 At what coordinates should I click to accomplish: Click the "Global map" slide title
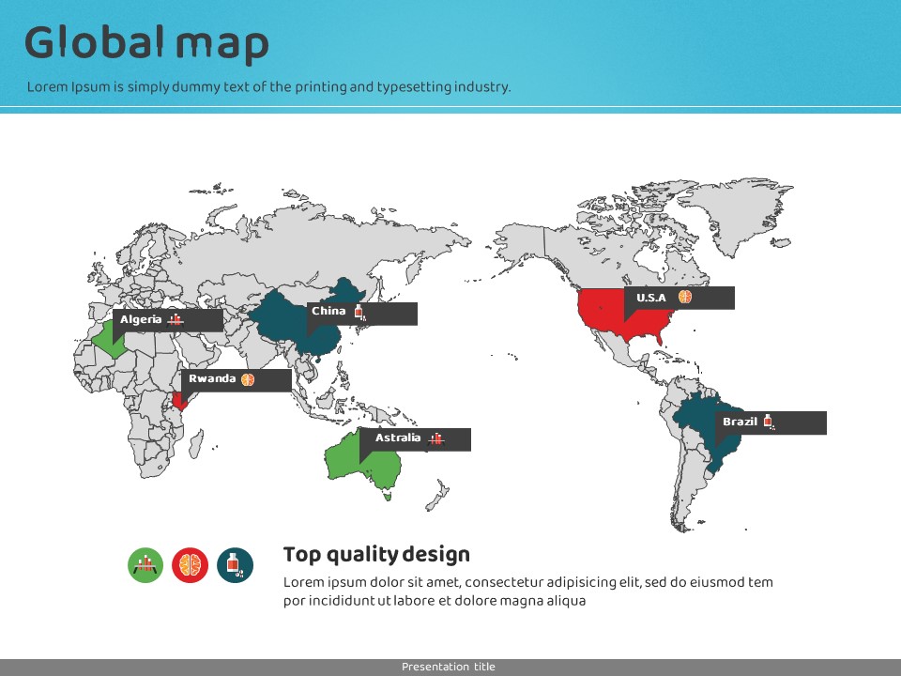pos(146,43)
